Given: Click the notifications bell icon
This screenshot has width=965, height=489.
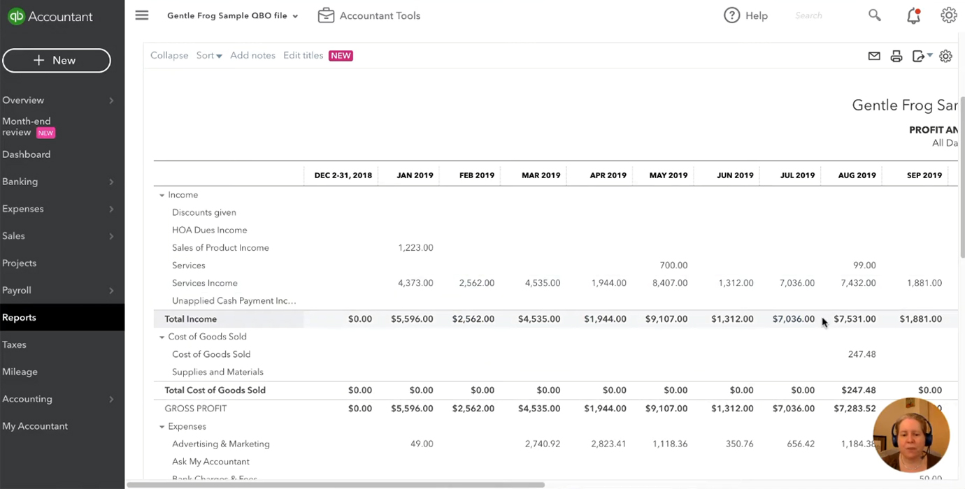Looking at the screenshot, I should coord(913,15).
